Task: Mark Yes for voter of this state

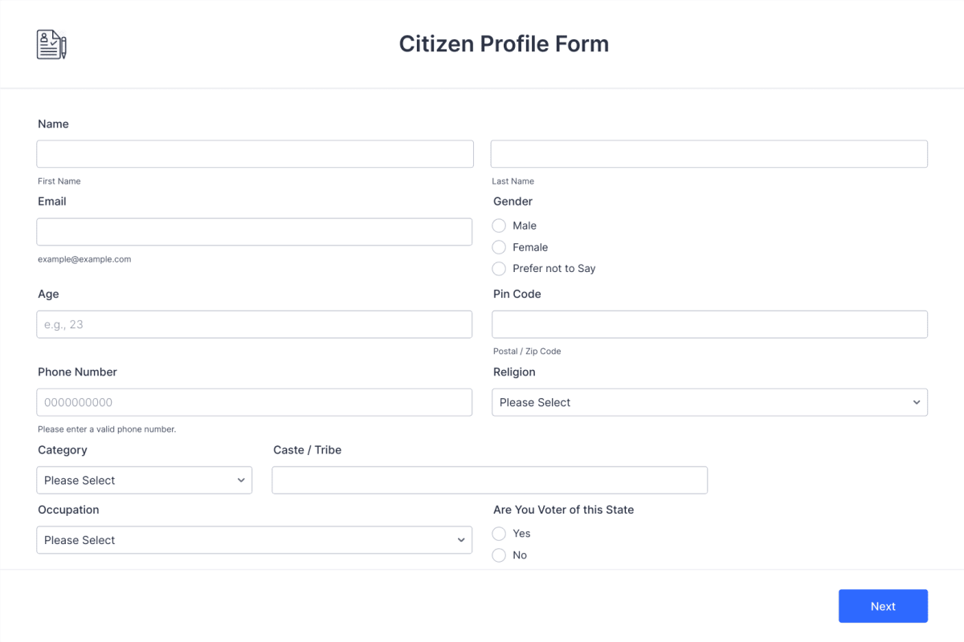Action: point(498,534)
